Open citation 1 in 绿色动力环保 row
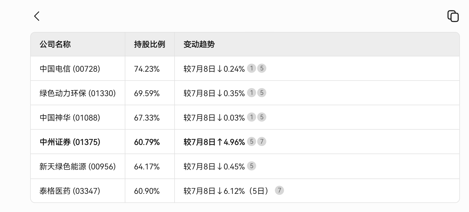The width and height of the screenshot is (469, 212). [x=251, y=93]
